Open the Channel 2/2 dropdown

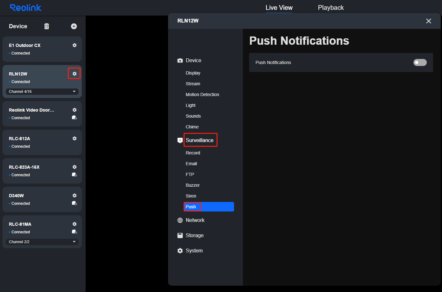click(x=42, y=242)
